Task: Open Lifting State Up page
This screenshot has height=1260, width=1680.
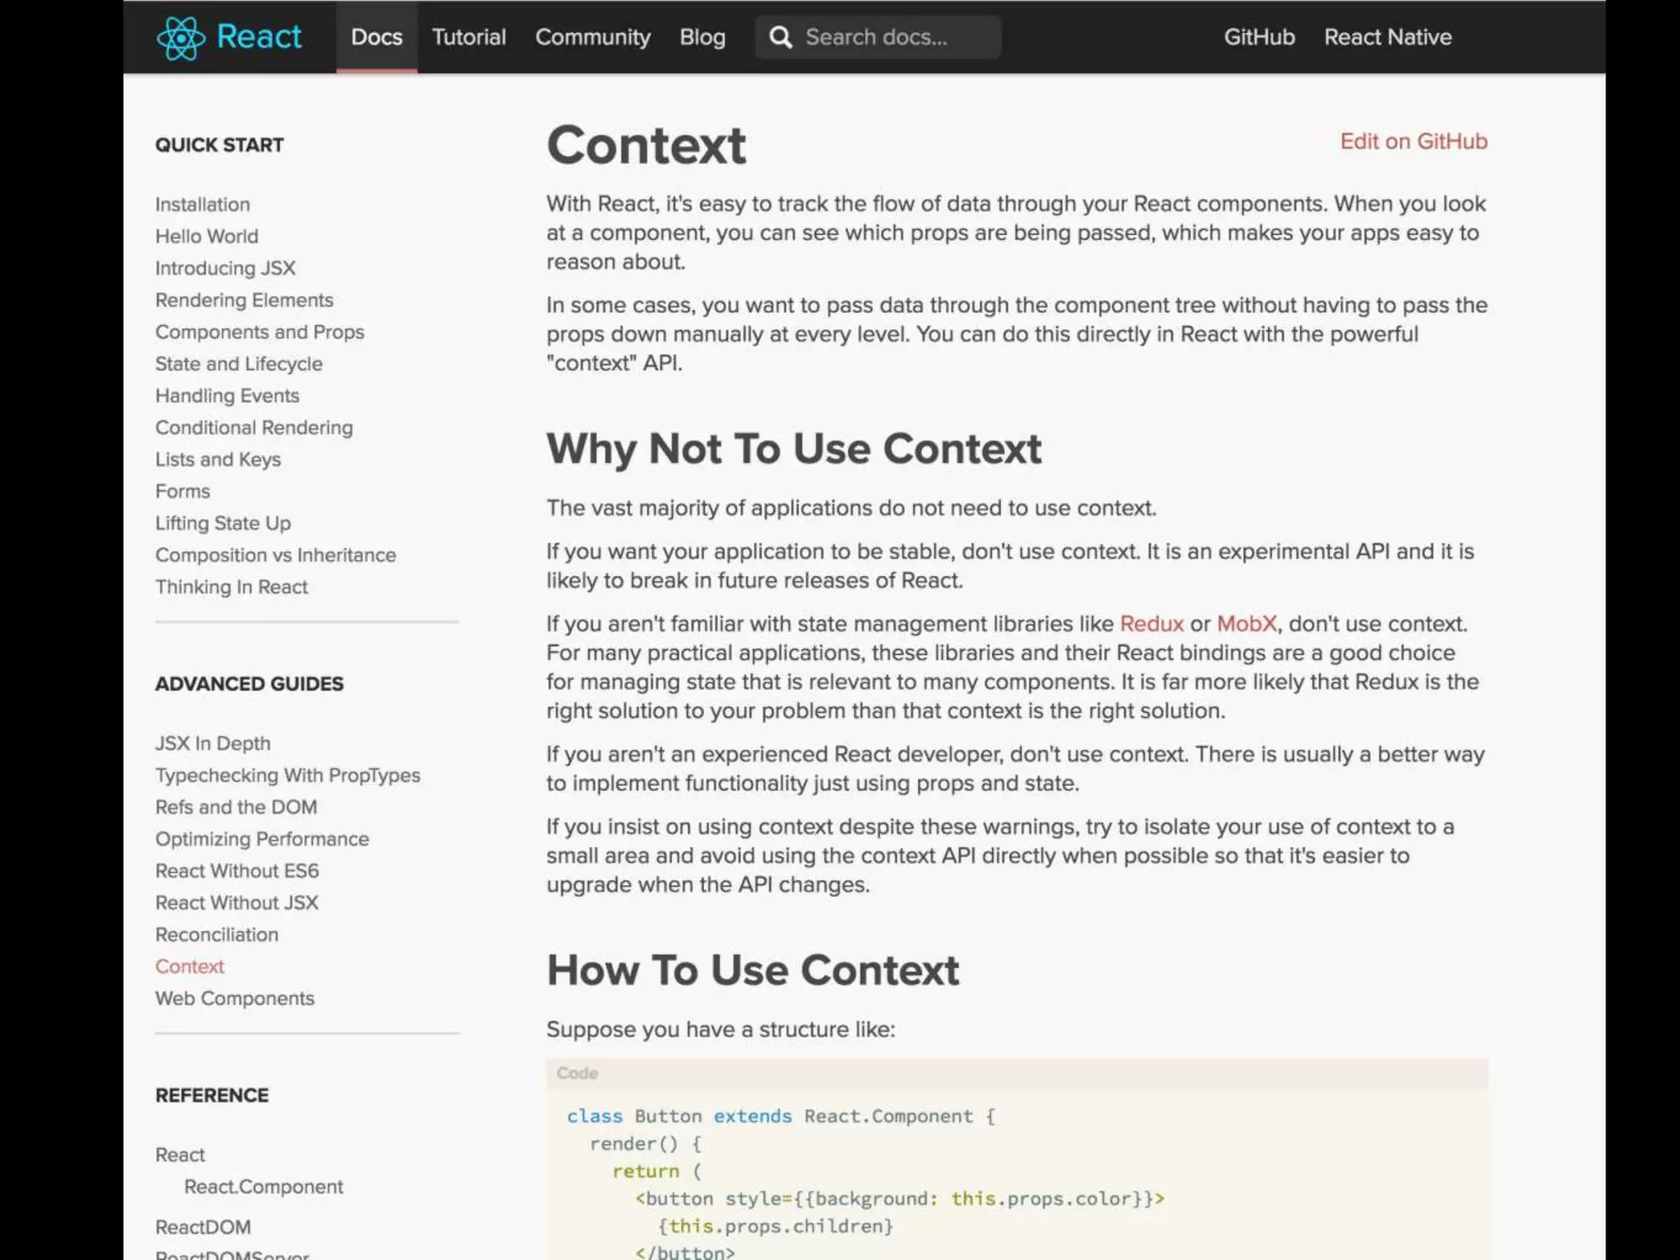Action: 223,523
